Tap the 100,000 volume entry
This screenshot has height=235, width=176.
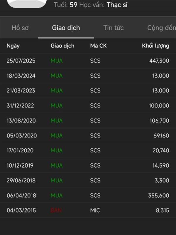pyautogui.click(x=159, y=106)
